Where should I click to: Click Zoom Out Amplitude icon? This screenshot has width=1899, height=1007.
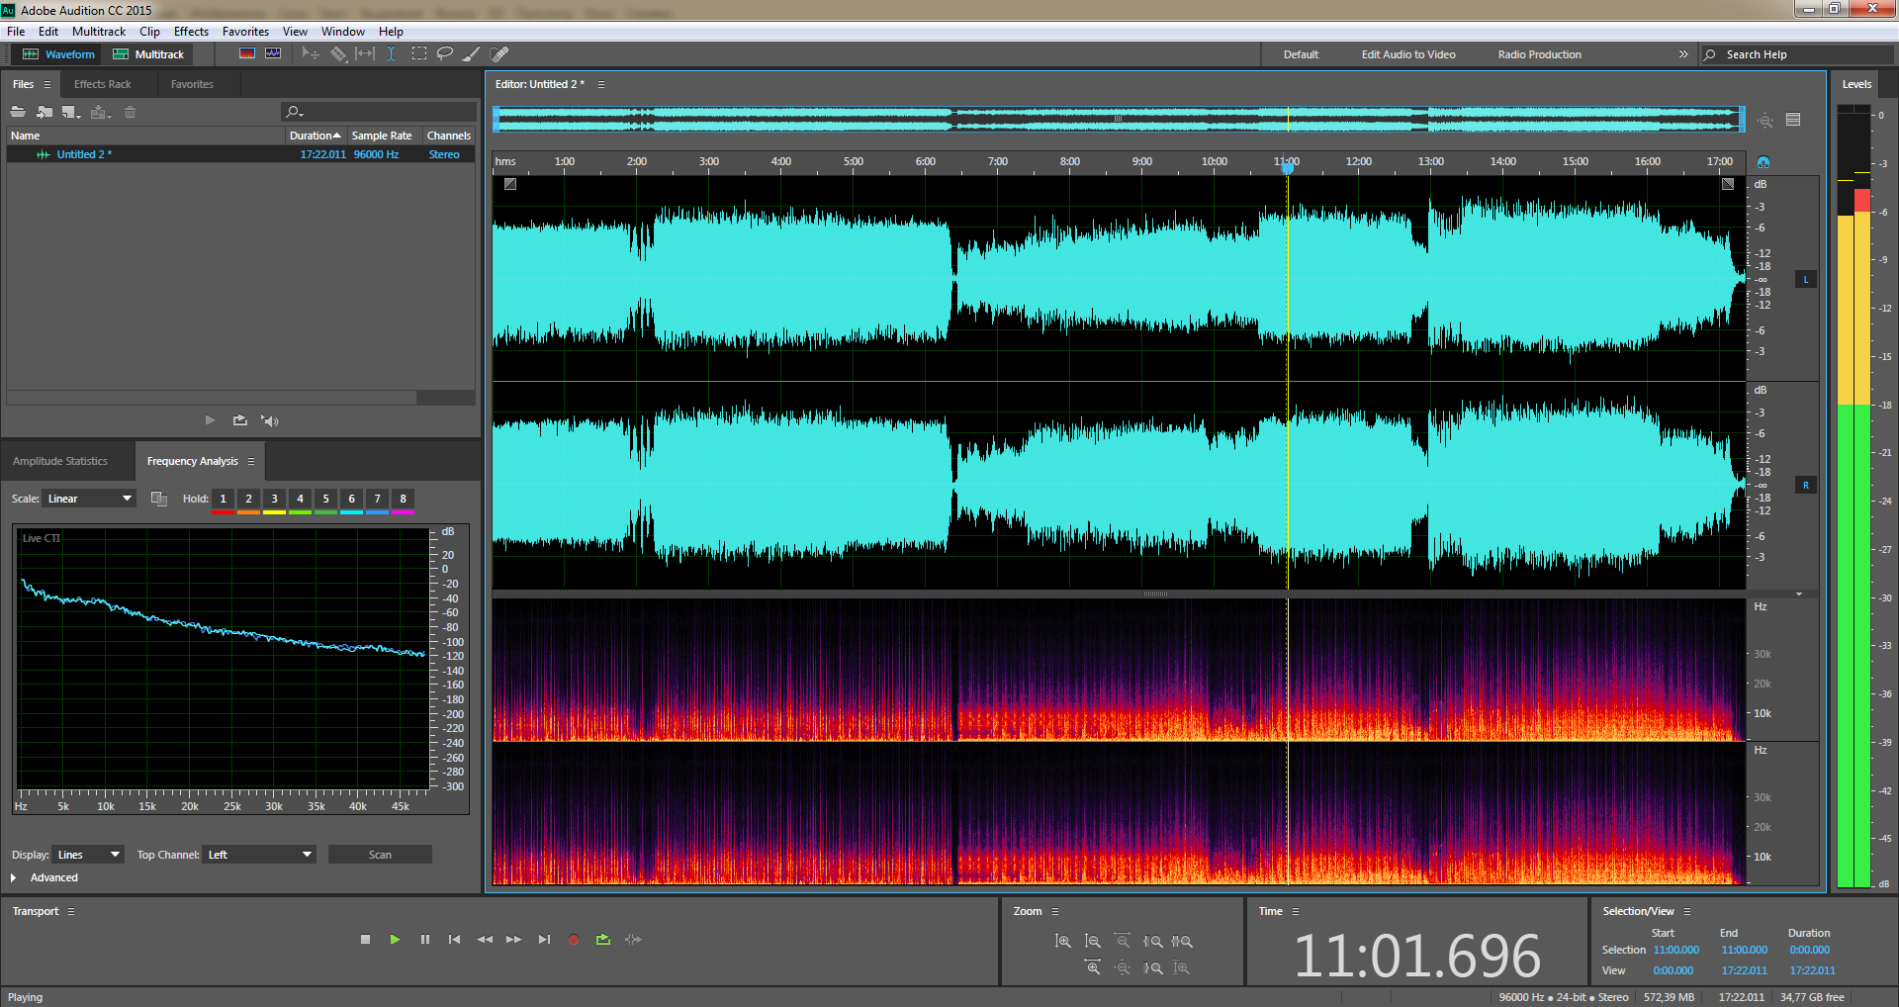click(1093, 941)
